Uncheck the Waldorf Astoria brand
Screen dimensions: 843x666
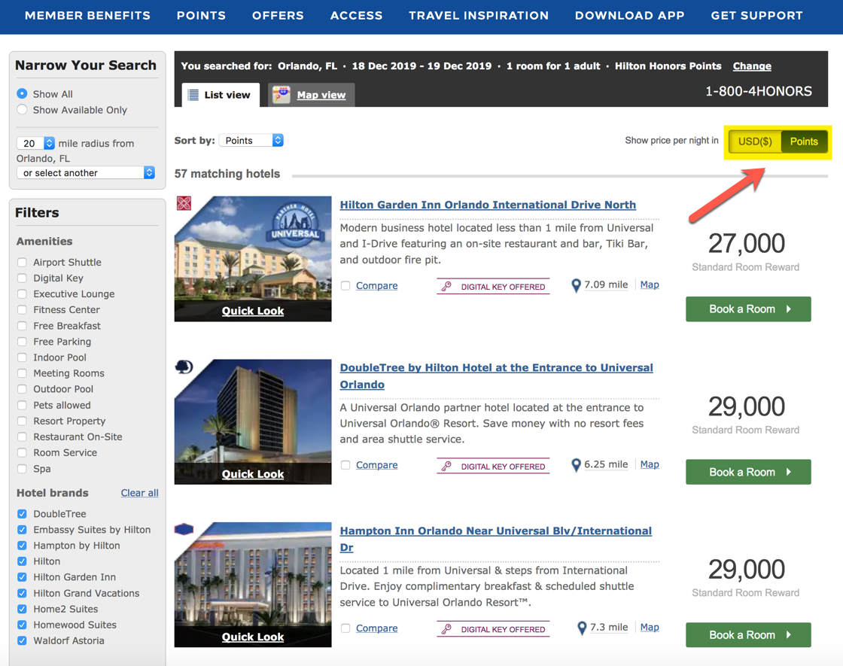22,640
